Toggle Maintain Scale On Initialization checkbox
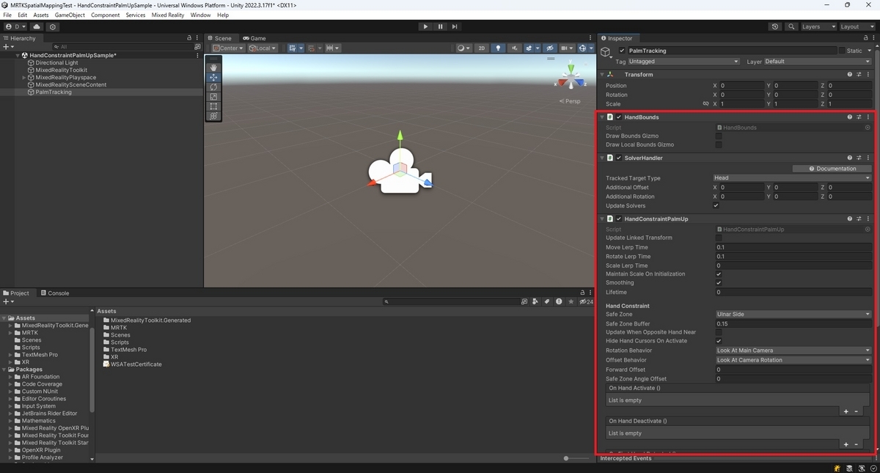Viewport: 880px width, 473px height. coord(719,274)
